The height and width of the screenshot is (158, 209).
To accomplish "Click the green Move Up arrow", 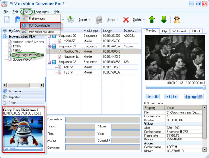I will click(x=152, y=20).
